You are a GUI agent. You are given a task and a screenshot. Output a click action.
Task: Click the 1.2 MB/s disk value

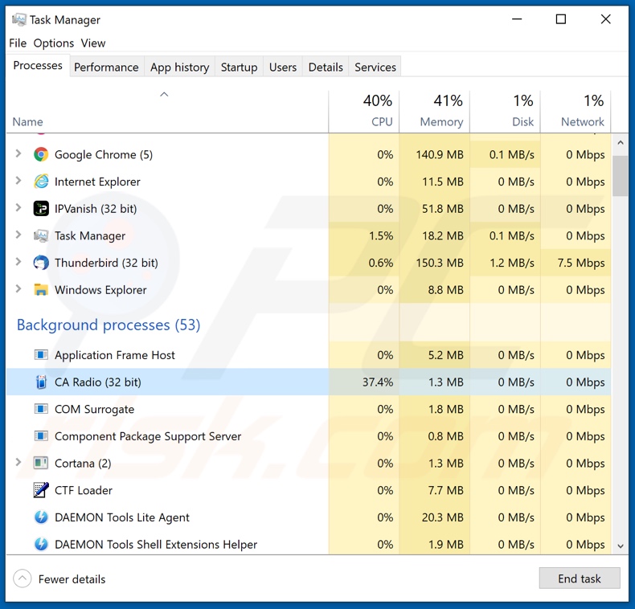pyautogui.click(x=512, y=263)
